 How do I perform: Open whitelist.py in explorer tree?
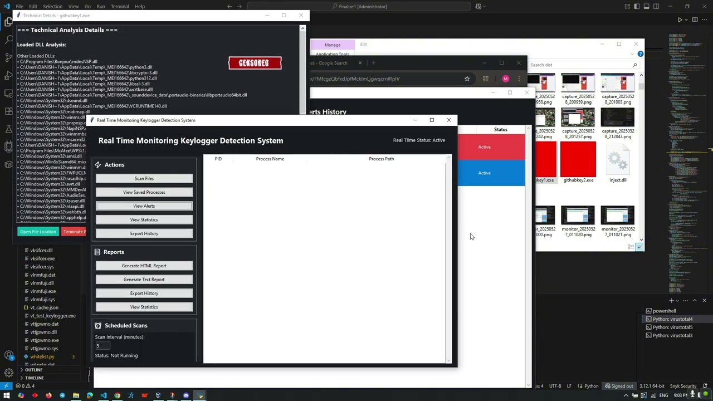pyautogui.click(x=42, y=356)
